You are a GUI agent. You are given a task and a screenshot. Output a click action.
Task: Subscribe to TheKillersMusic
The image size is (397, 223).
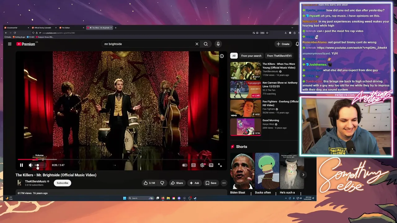[x=62, y=183]
